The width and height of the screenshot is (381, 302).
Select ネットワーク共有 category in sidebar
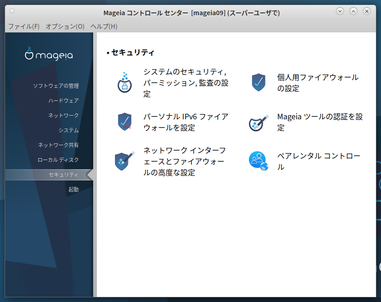[58, 145]
